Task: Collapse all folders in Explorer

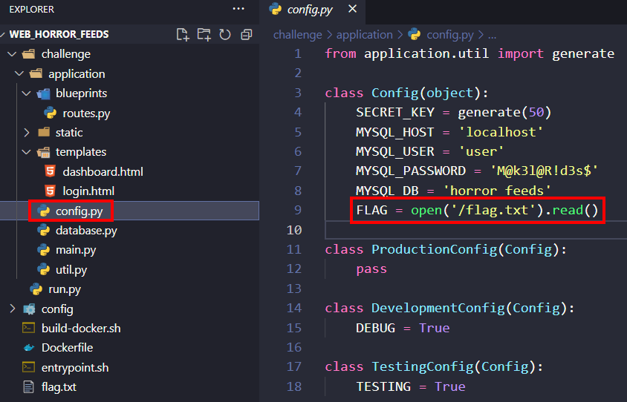Action: tap(246, 34)
